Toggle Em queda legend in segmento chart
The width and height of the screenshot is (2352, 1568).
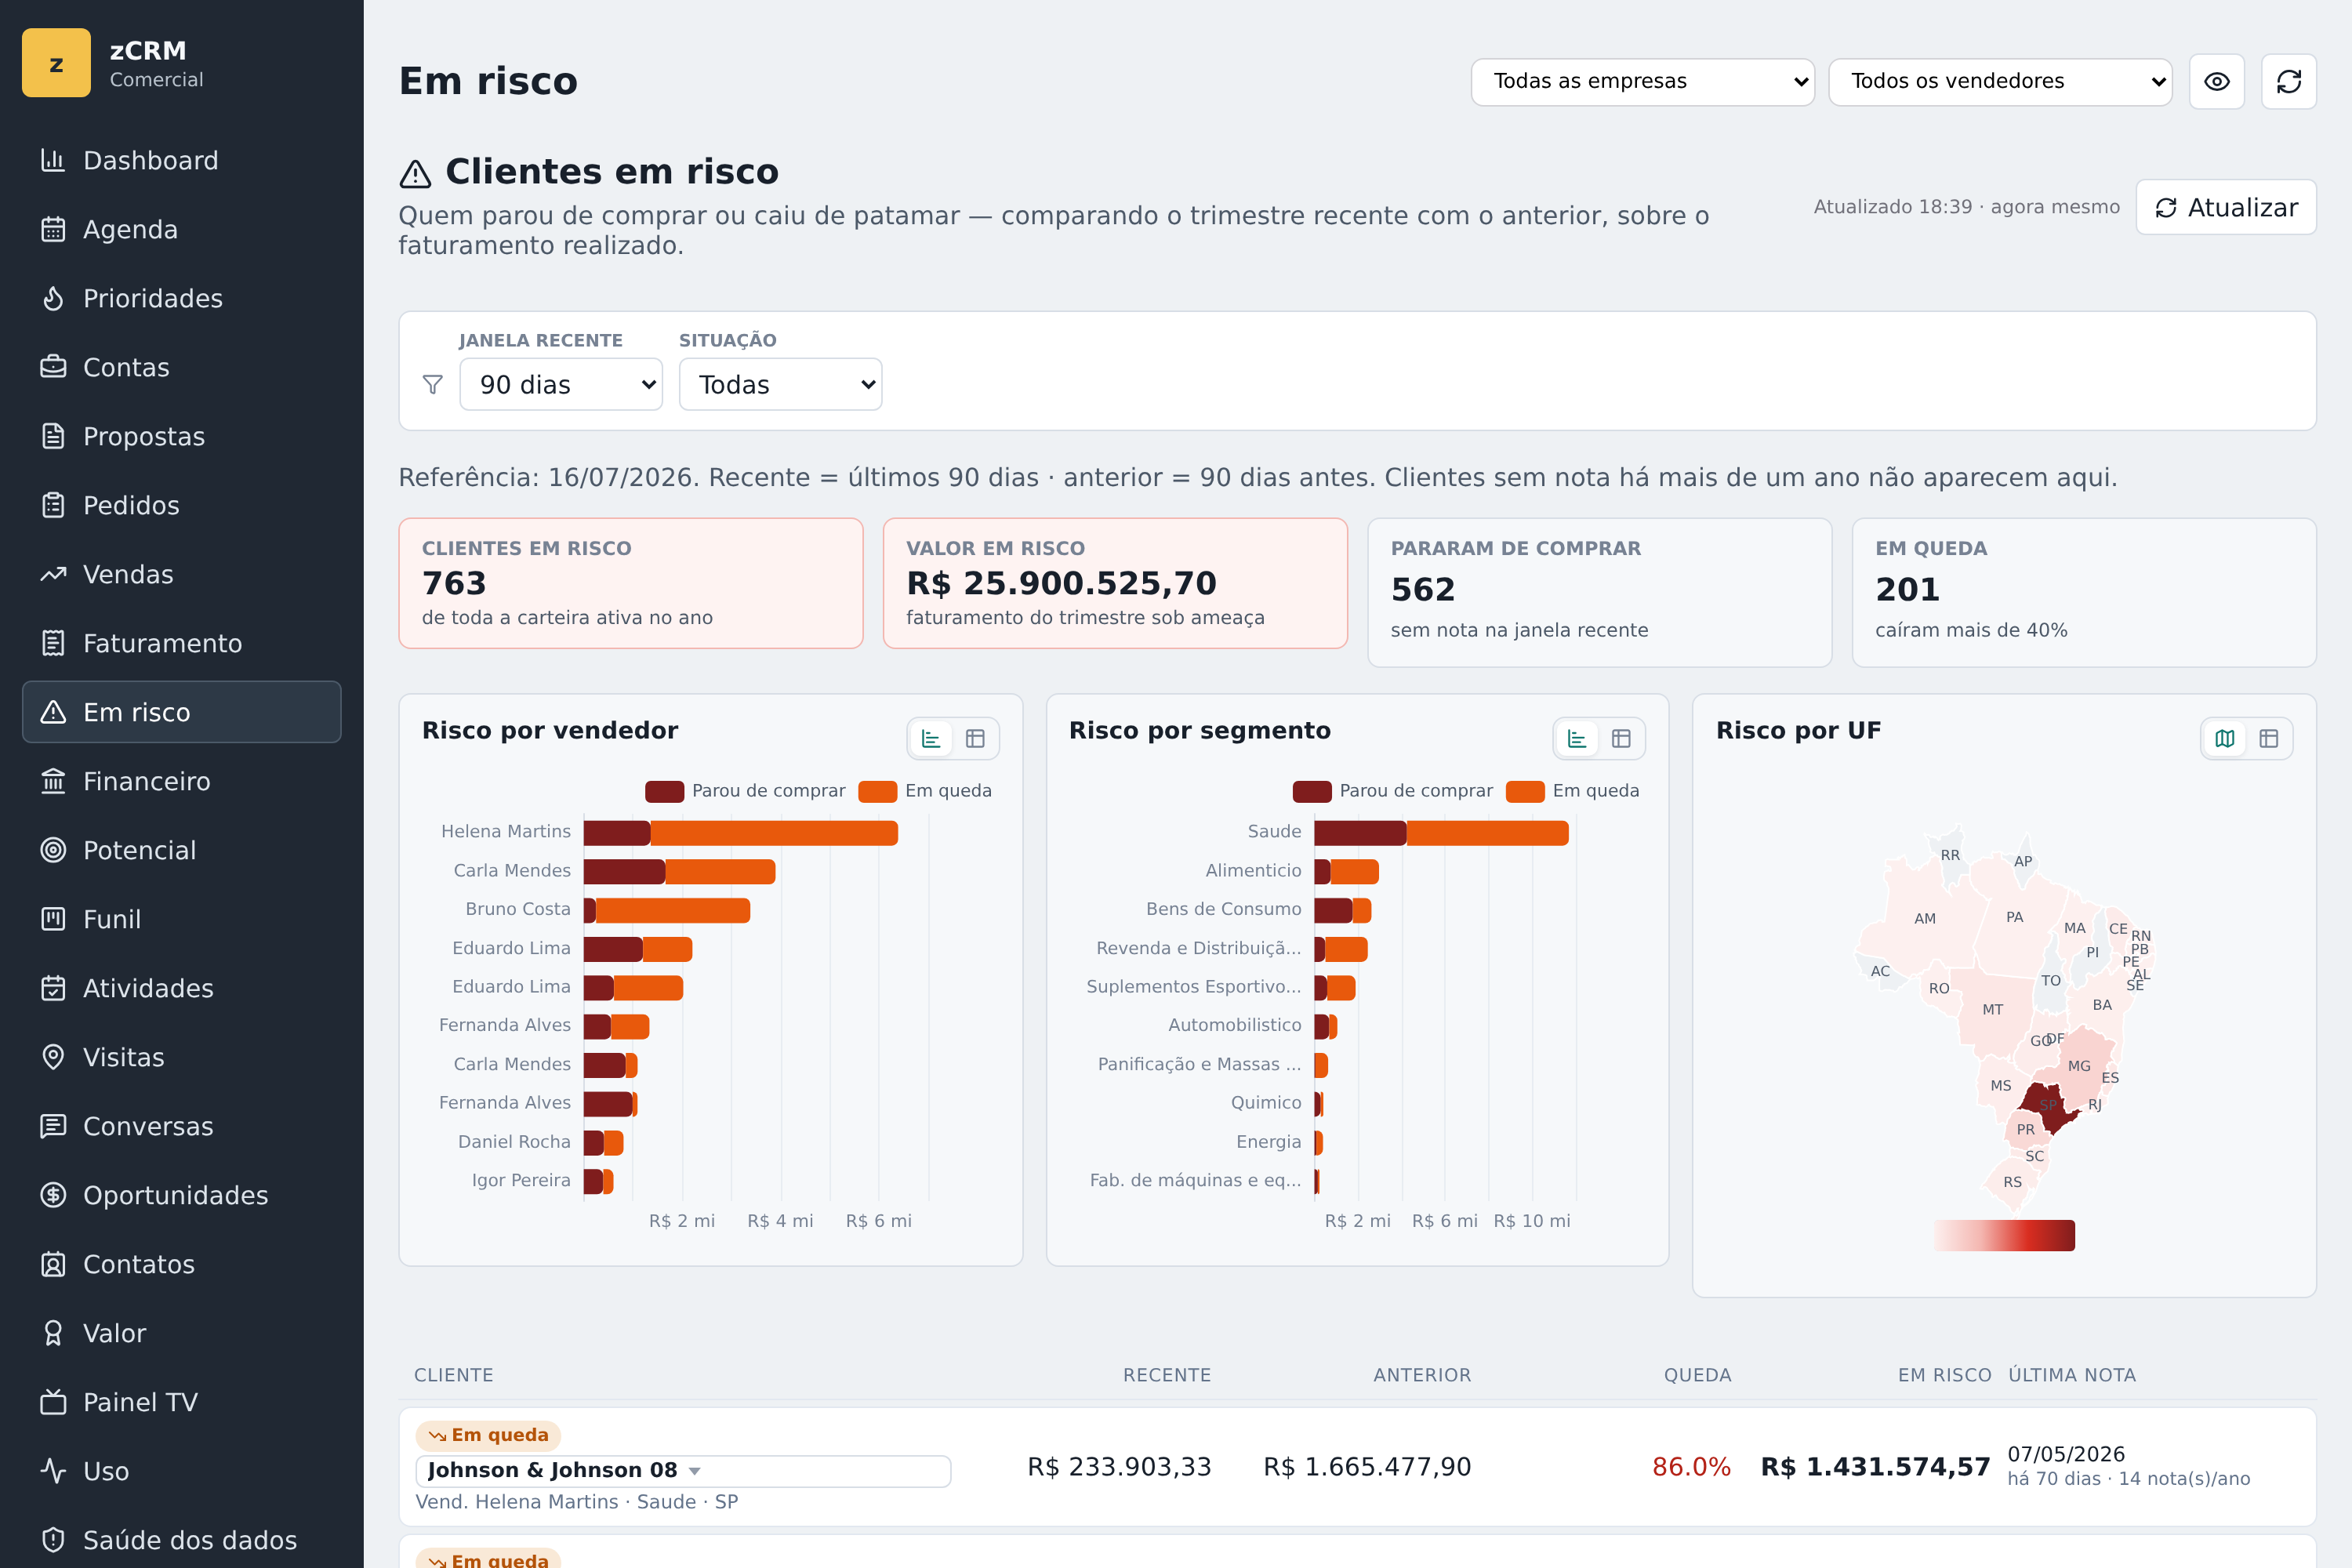(1573, 791)
